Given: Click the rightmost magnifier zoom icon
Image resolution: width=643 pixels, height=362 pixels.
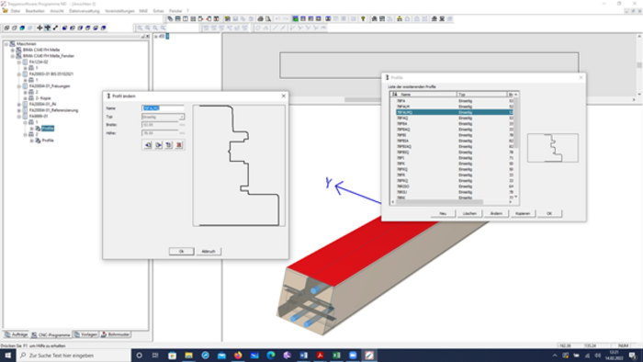Looking at the screenshot, I should pyautogui.click(x=164, y=28).
